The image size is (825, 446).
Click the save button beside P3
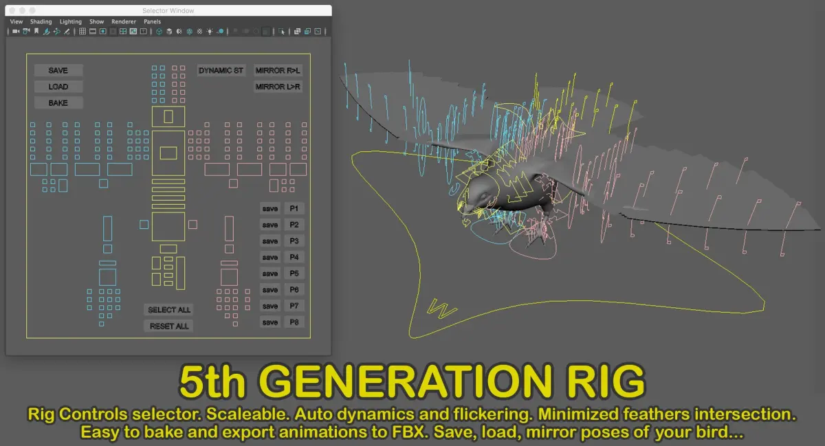(270, 241)
